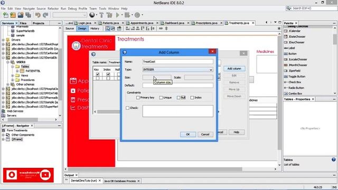Open the project configuration combo box
Screen dimensions: 338x190
[70, 15]
